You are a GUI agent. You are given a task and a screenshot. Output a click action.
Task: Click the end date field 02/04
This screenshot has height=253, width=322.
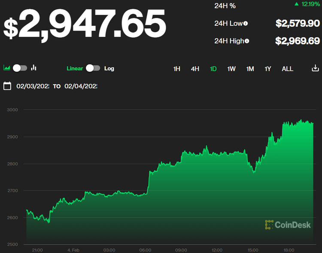point(81,86)
